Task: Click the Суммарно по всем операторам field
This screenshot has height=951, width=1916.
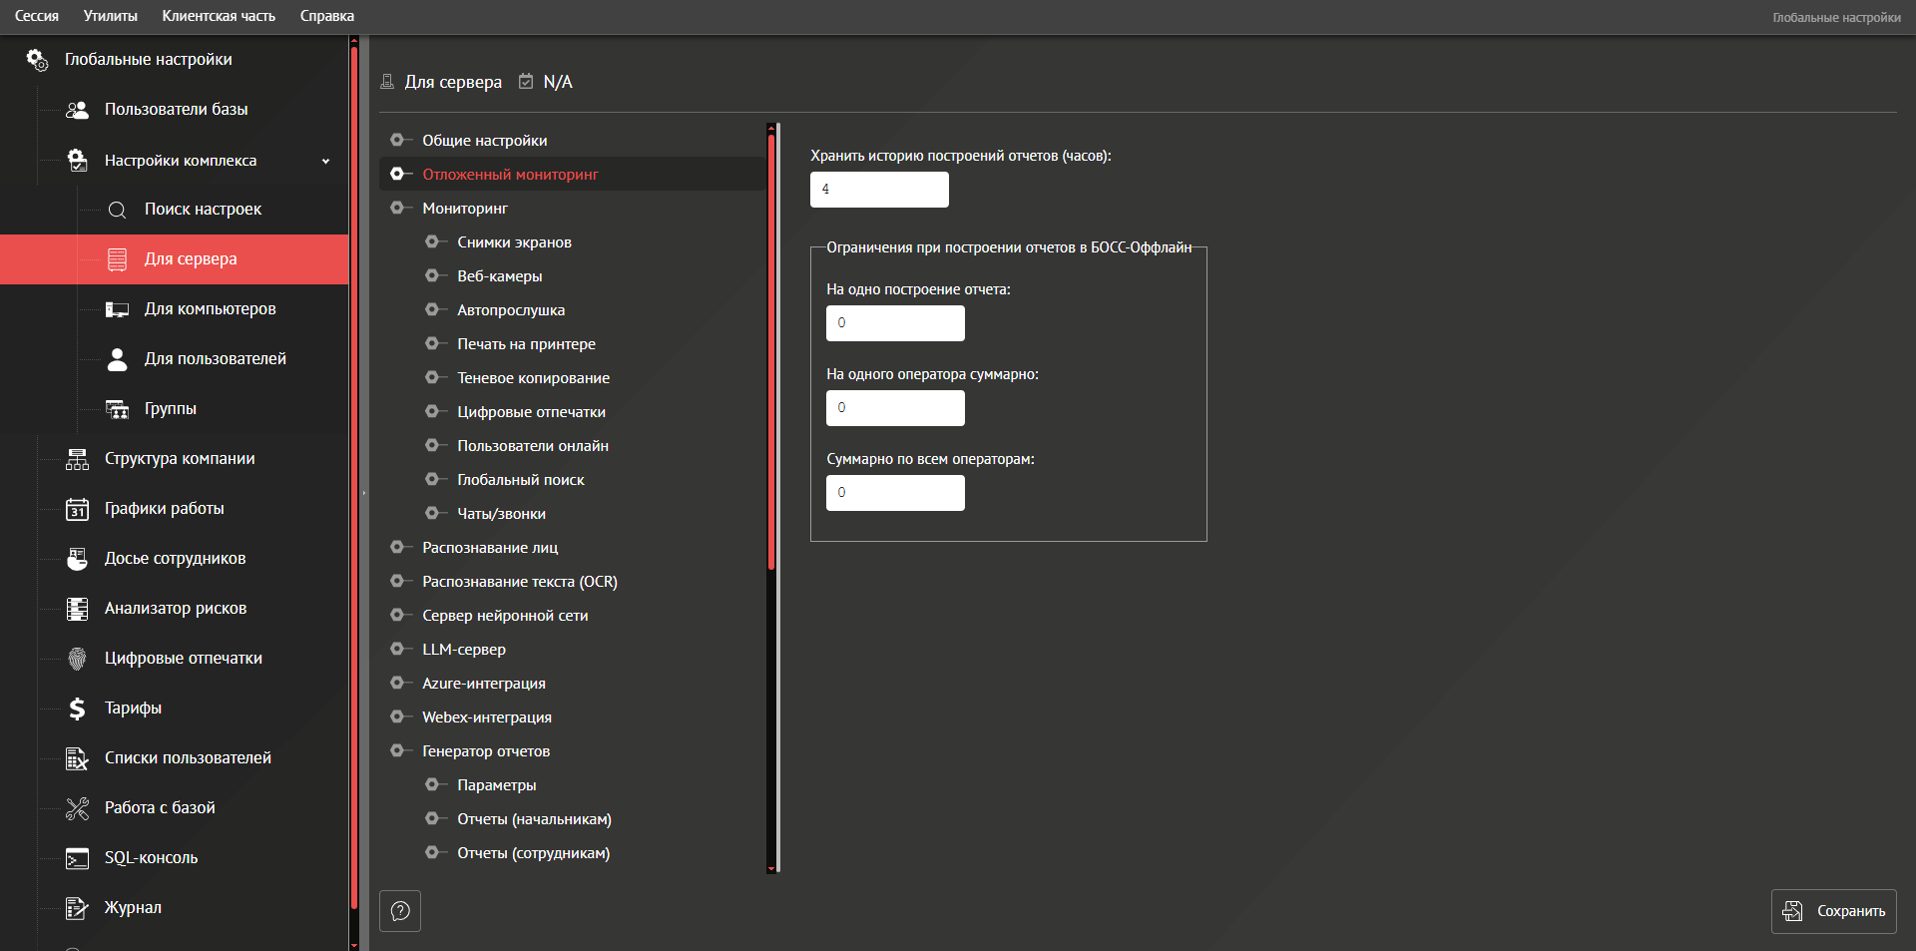Action: pyautogui.click(x=895, y=493)
